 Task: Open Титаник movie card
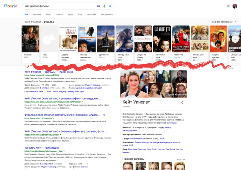click(x=30, y=44)
